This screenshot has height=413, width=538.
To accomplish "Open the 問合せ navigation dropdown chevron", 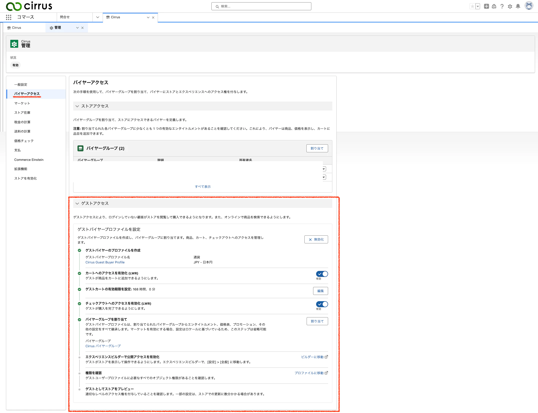I will [98, 17].
